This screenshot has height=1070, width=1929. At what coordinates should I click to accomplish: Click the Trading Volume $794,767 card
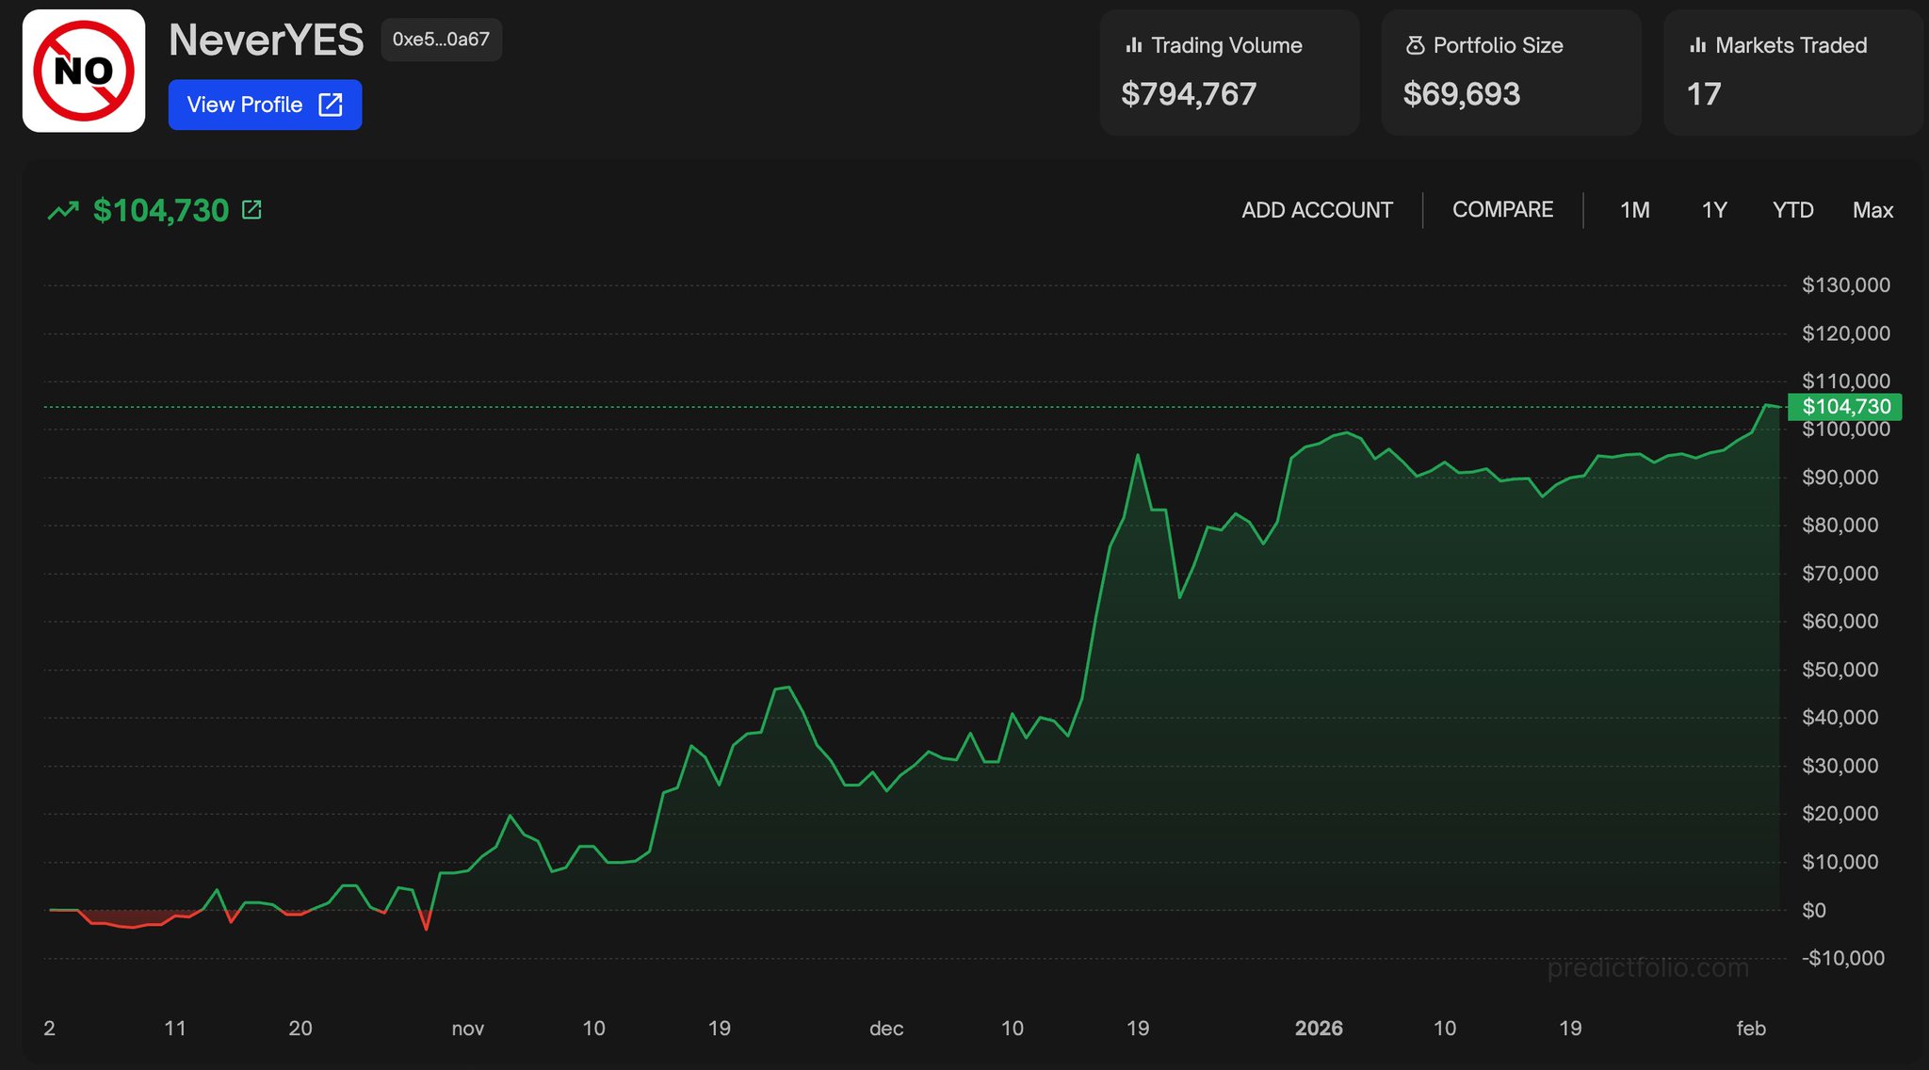(x=1229, y=73)
